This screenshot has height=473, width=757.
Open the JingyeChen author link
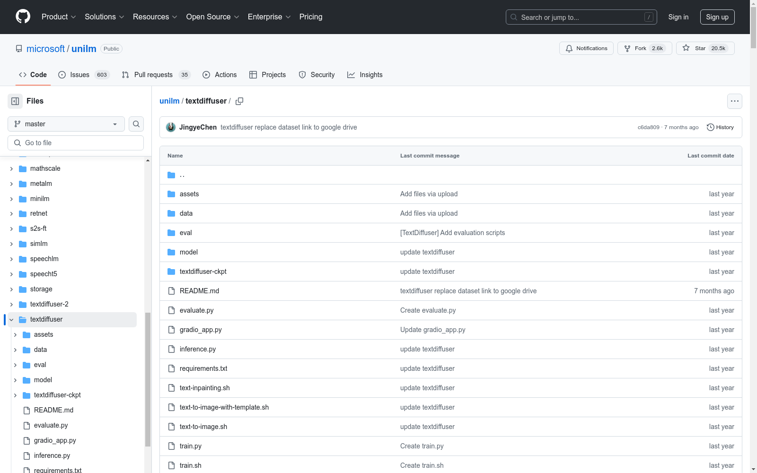point(198,127)
